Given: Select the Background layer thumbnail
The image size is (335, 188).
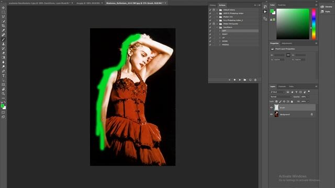Looking at the screenshot, I should pyautogui.click(x=276, y=114).
